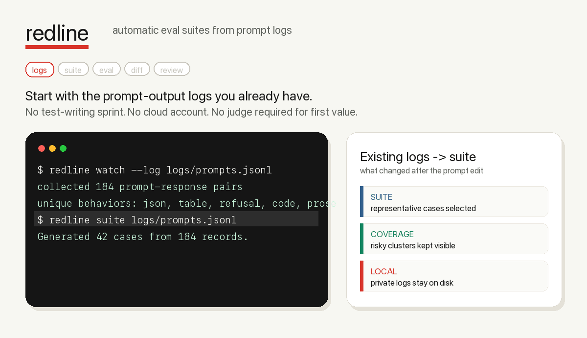This screenshot has height=338, width=587.
Task: Click the redline watch command line
Action: tap(155, 170)
